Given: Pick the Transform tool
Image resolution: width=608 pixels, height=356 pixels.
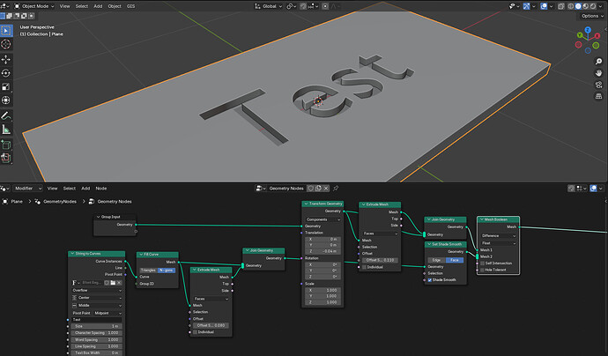Looking at the screenshot, I should click(6, 100).
